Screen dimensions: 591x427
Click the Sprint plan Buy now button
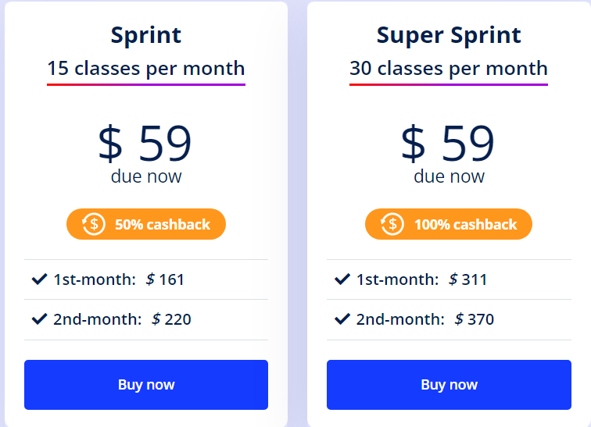146,385
